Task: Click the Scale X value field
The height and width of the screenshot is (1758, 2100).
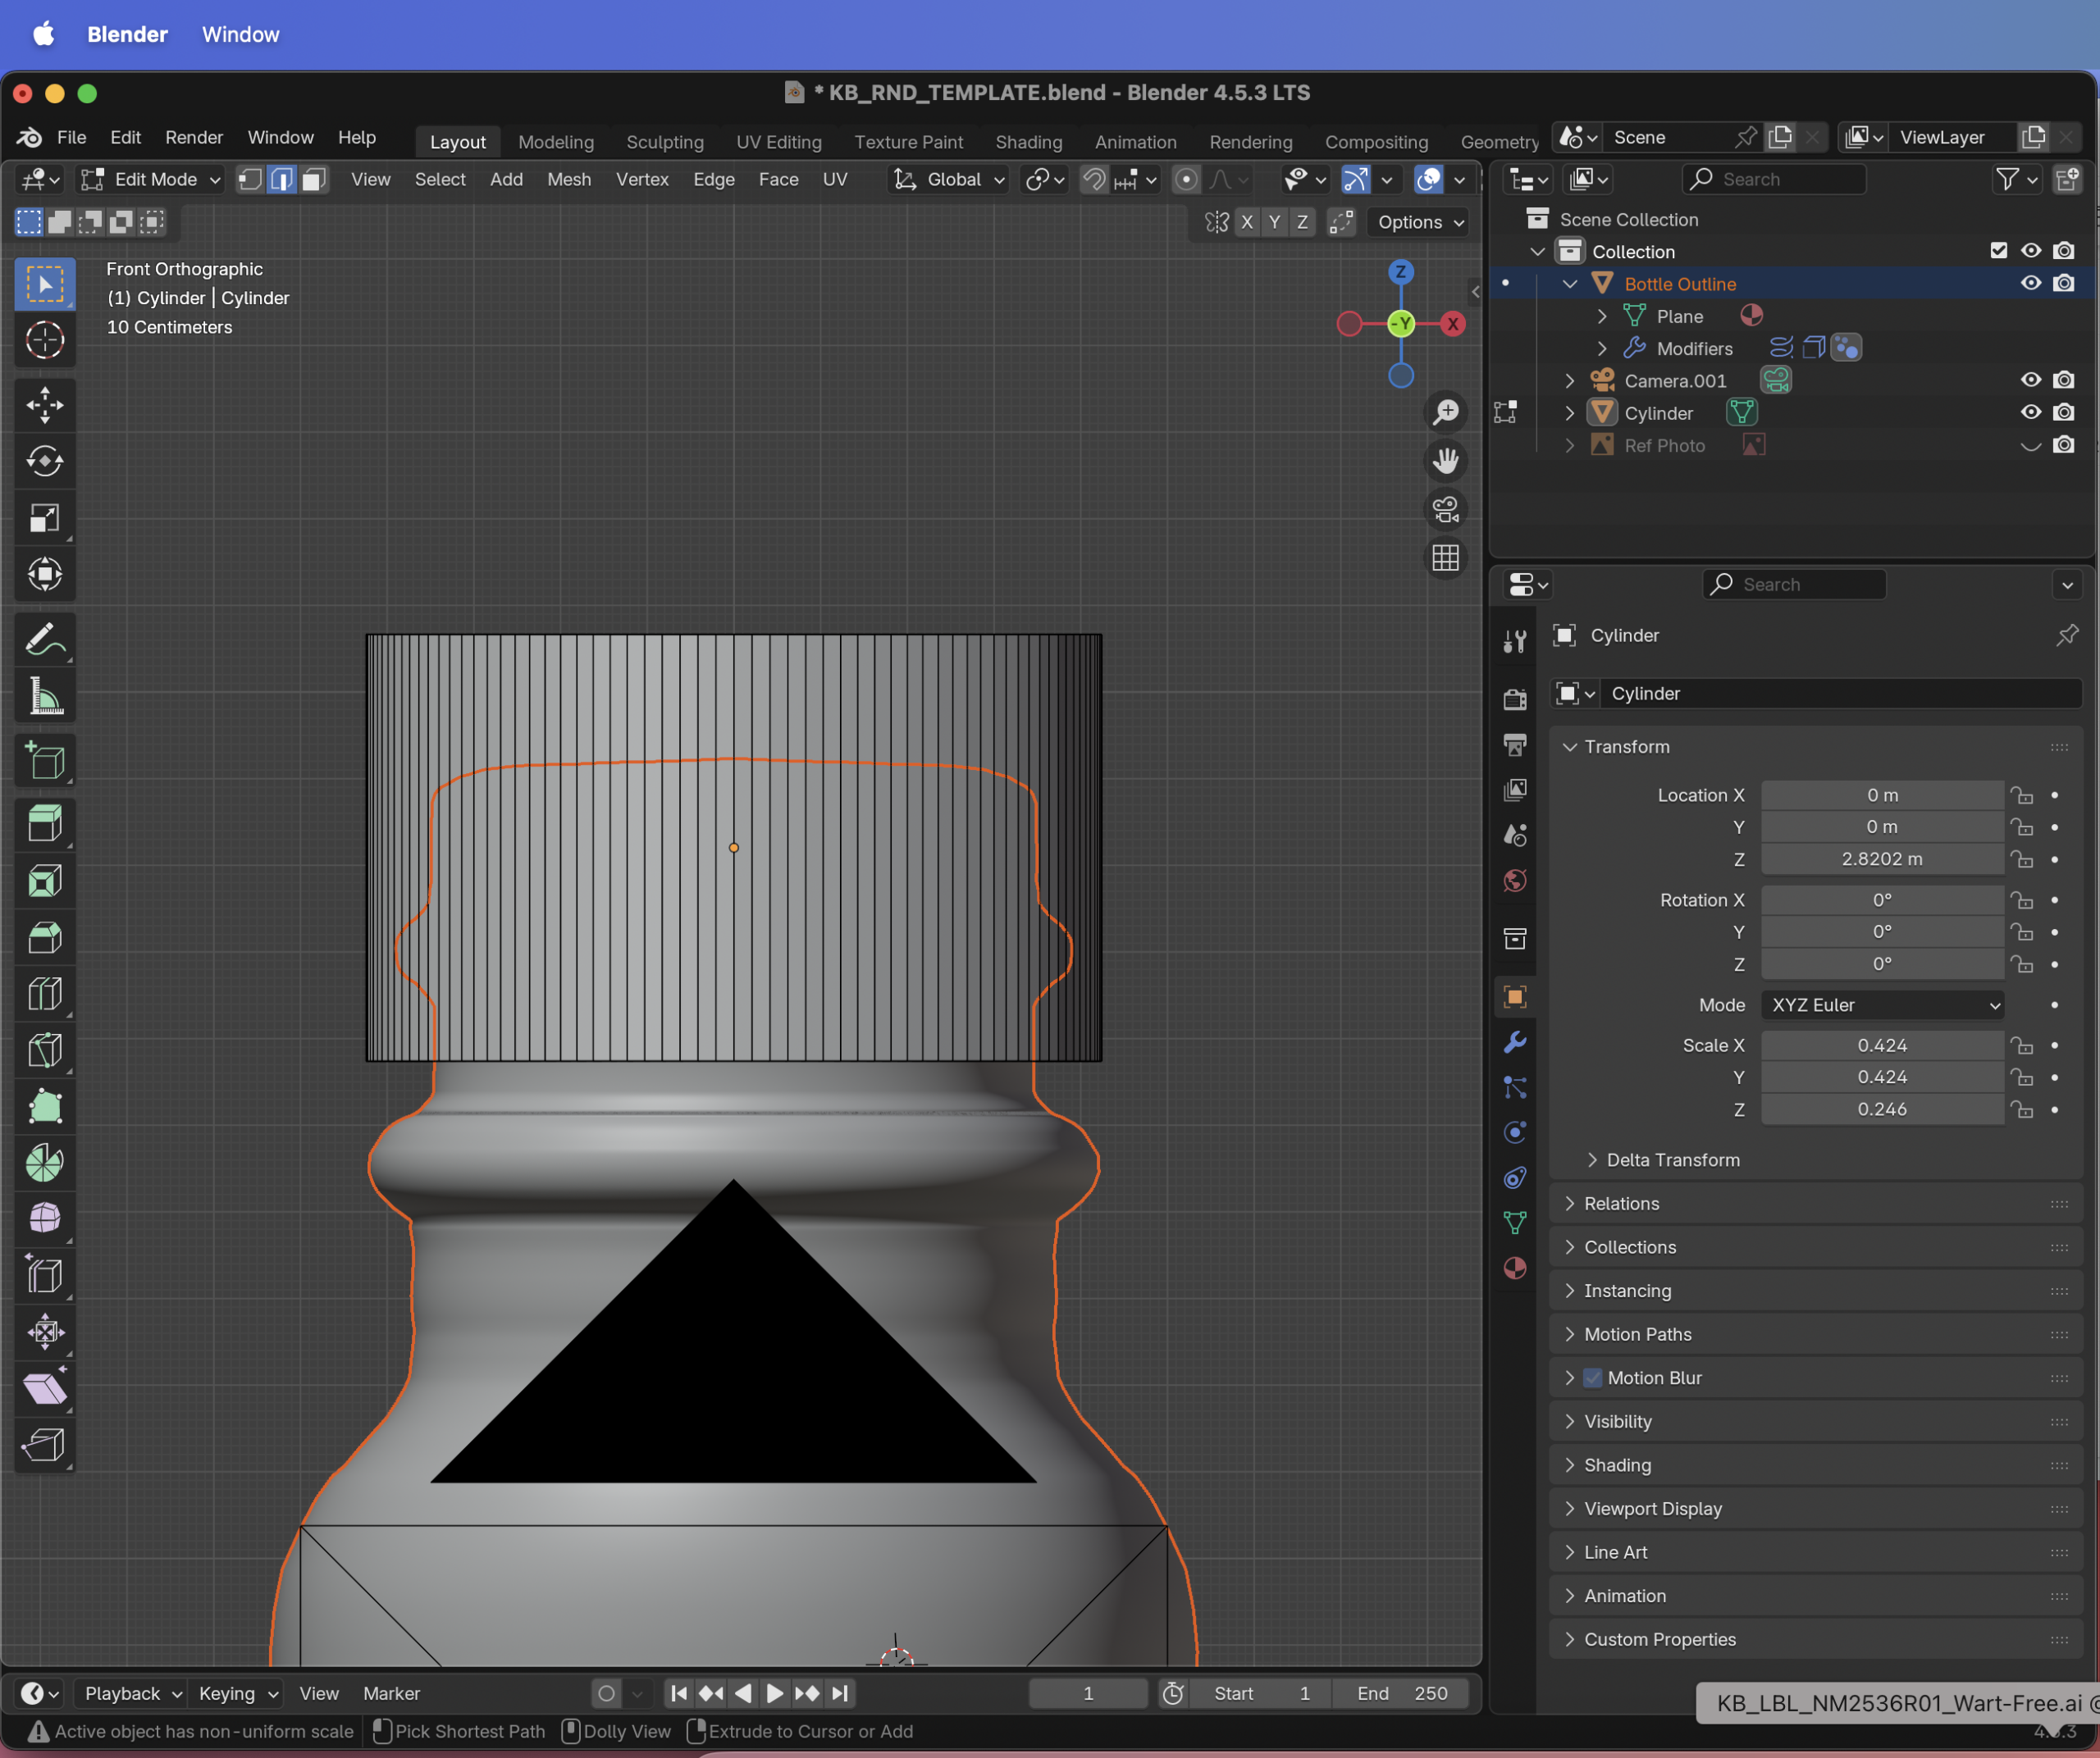Action: pyautogui.click(x=1883, y=1045)
